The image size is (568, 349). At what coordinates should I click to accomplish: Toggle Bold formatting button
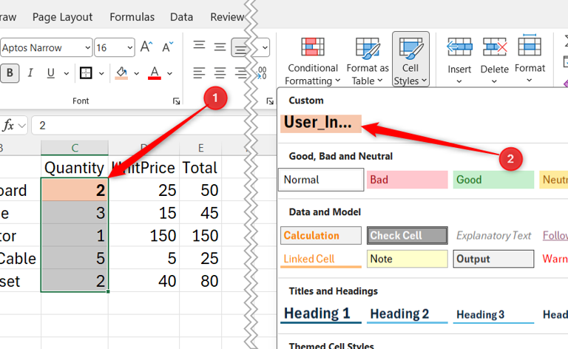[x=10, y=73]
